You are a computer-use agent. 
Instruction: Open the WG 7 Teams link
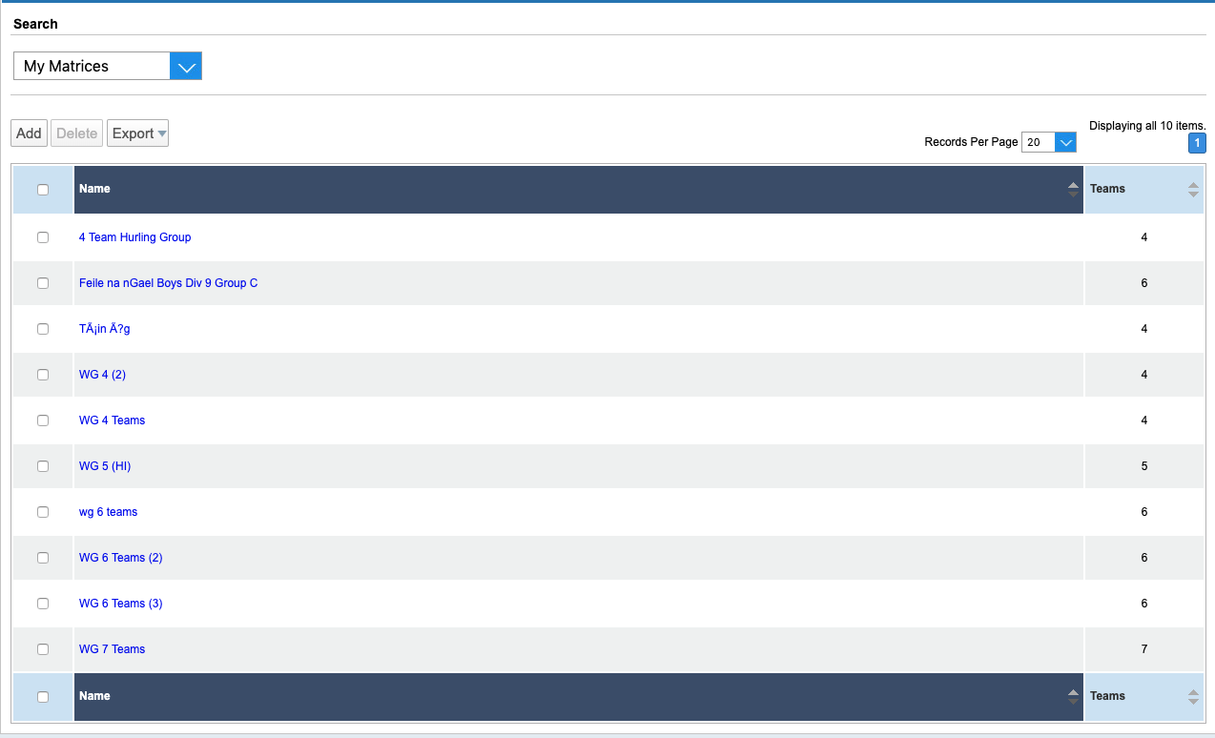(x=112, y=649)
